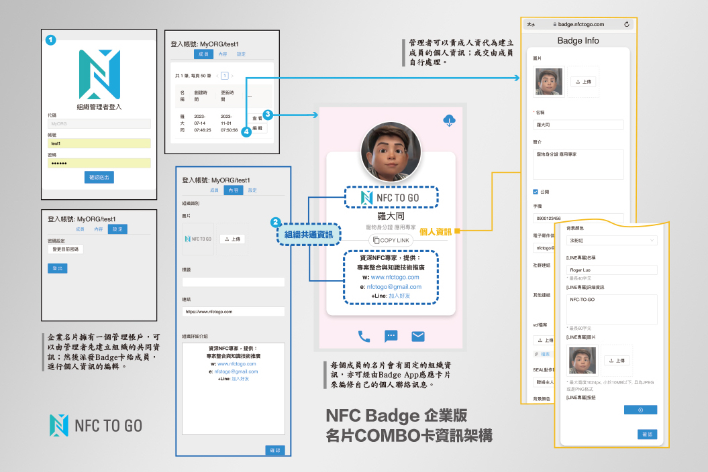The image size is (708, 472).
Task: Open the 背景顏色 dropdown showing 淡粉紅
Action: [x=612, y=241]
